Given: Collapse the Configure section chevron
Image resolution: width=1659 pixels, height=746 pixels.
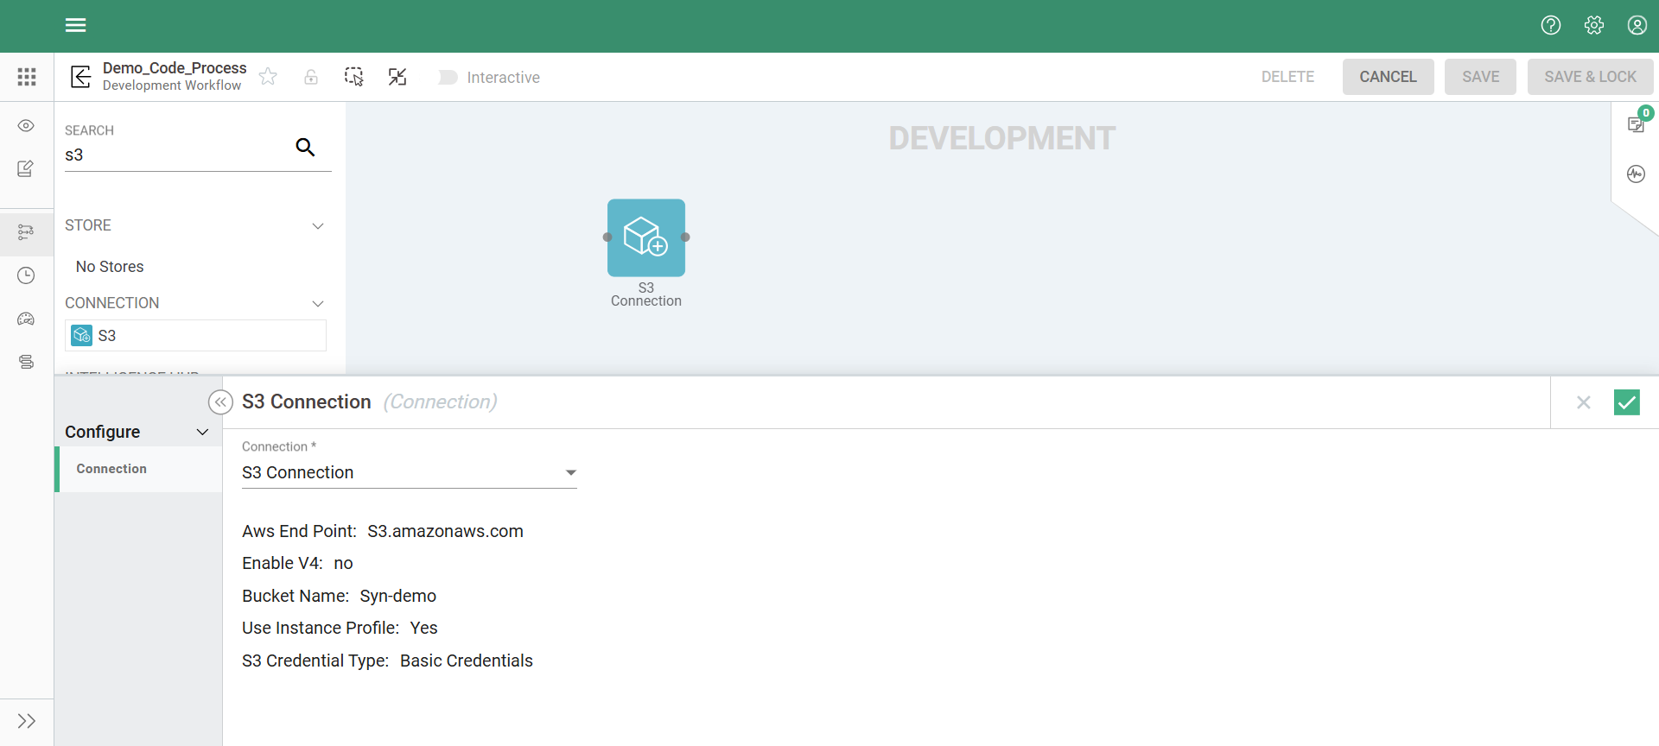Looking at the screenshot, I should (203, 432).
